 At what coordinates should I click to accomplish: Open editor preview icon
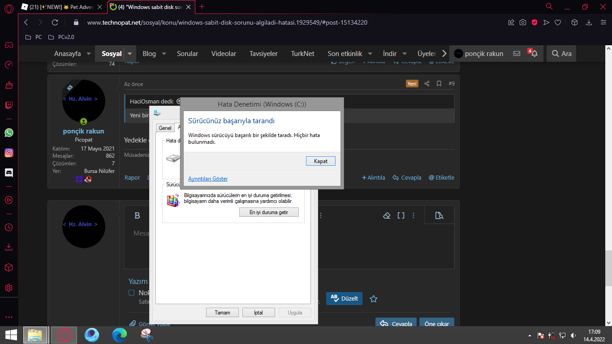(x=440, y=215)
